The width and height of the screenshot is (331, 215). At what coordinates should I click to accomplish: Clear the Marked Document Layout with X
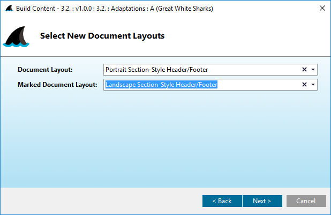[x=304, y=85]
